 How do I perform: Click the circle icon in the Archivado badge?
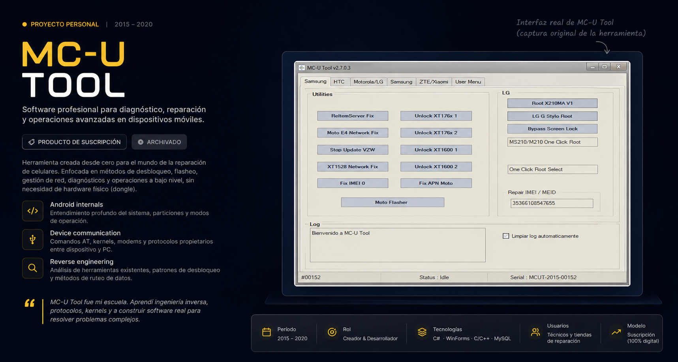[x=141, y=142]
